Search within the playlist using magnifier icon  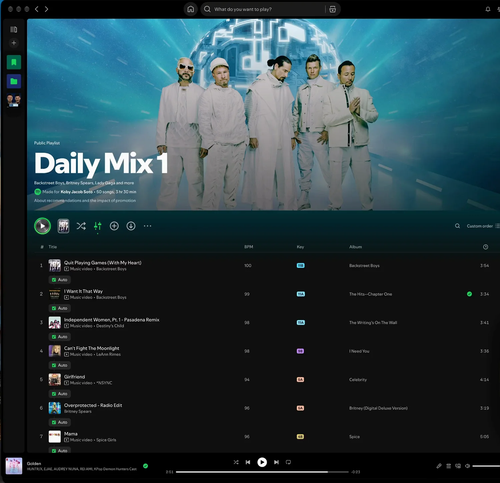457,226
